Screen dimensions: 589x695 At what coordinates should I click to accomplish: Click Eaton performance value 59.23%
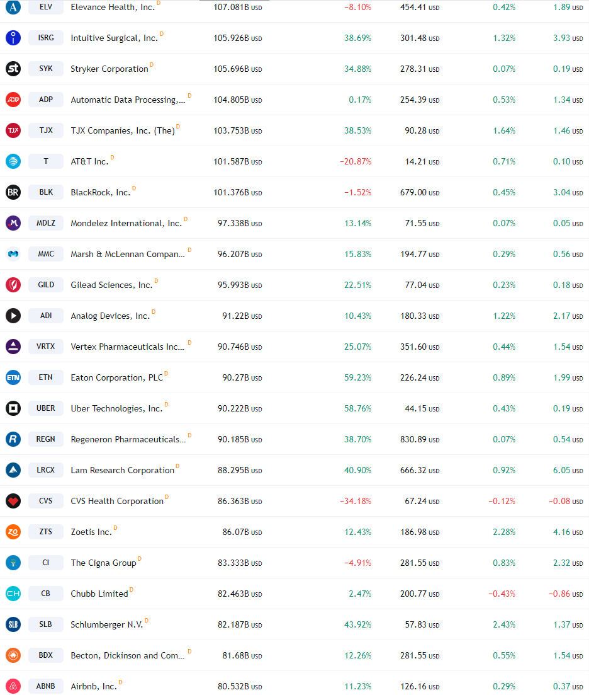(358, 377)
